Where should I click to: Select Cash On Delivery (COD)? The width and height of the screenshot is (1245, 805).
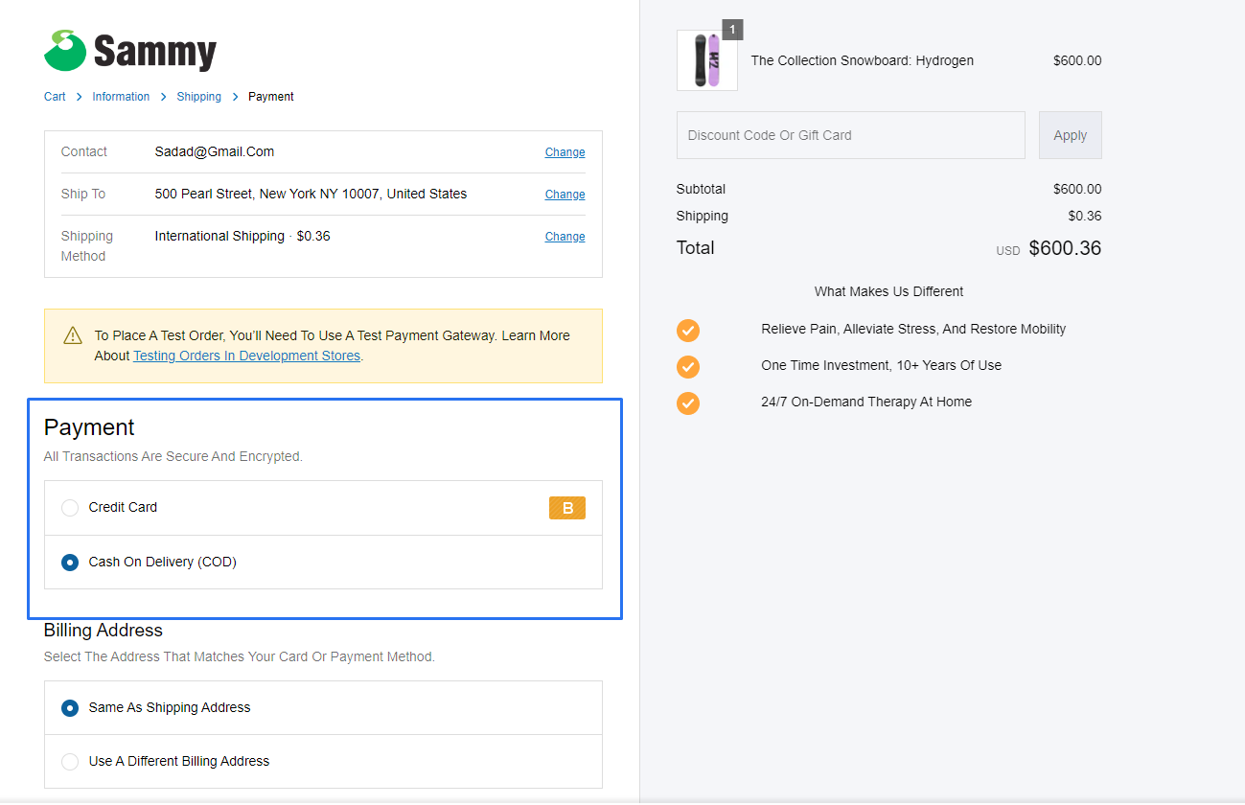(x=69, y=562)
